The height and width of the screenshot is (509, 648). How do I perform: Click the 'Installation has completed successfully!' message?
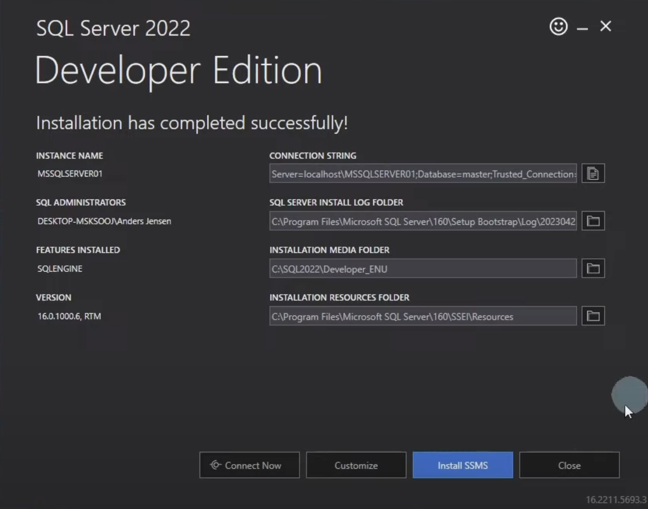(x=192, y=123)
